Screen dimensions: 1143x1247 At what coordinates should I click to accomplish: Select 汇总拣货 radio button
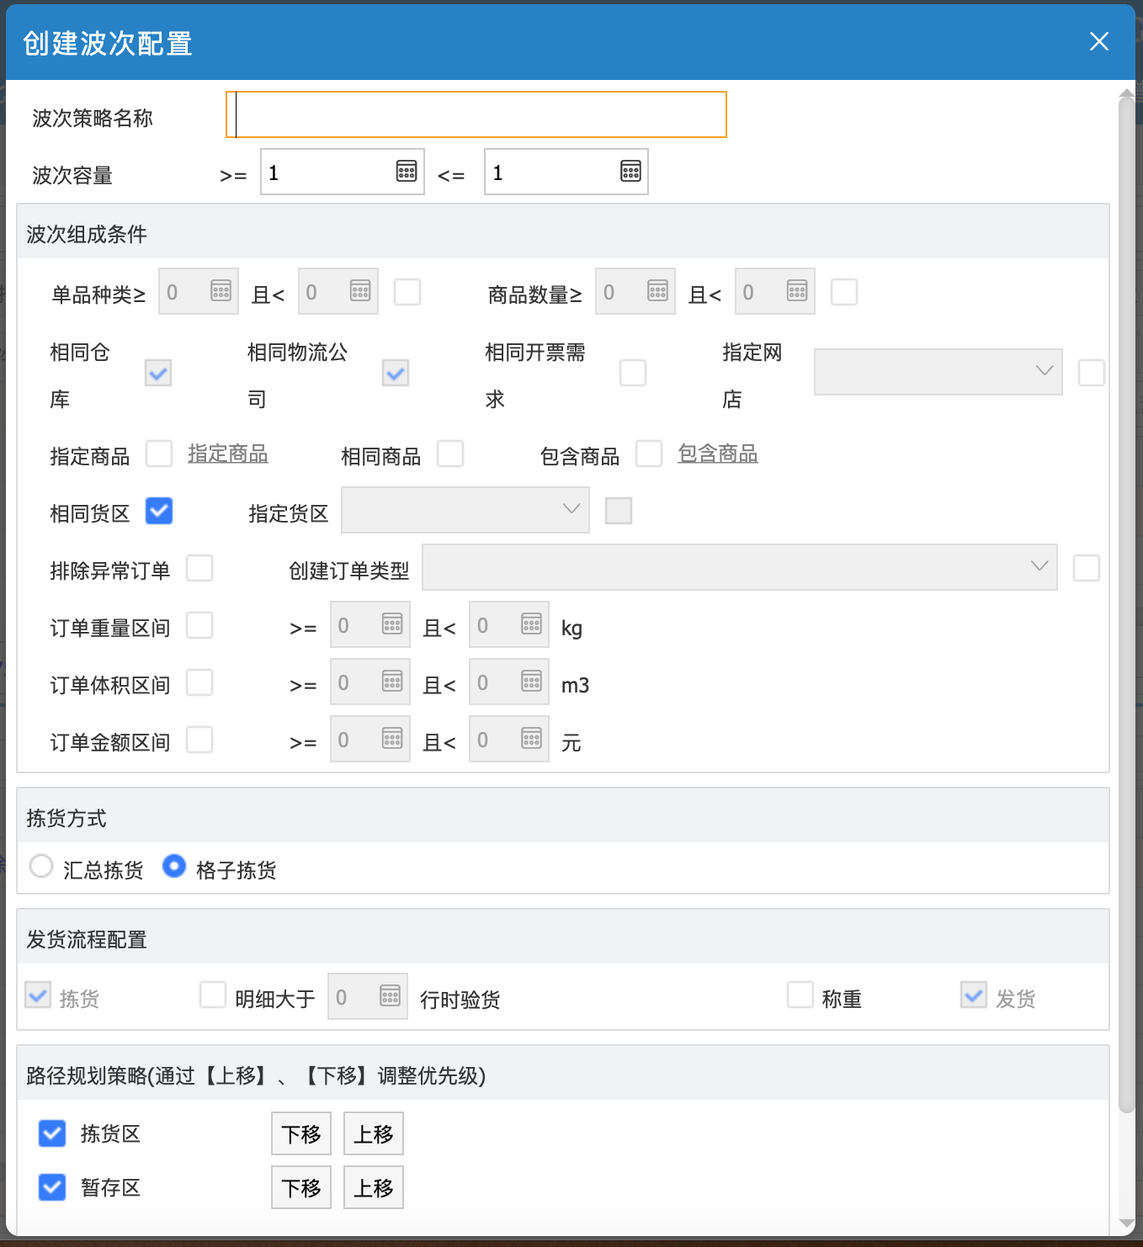click(x=41, y=866)
